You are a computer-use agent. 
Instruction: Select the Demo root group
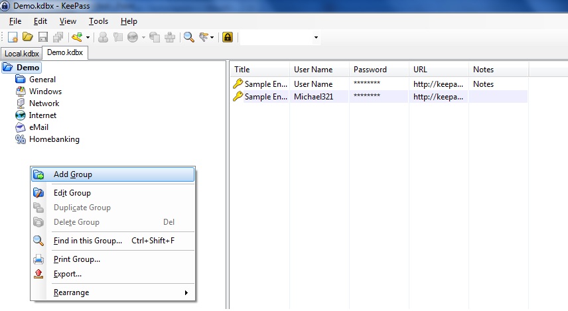pos(28,68)
